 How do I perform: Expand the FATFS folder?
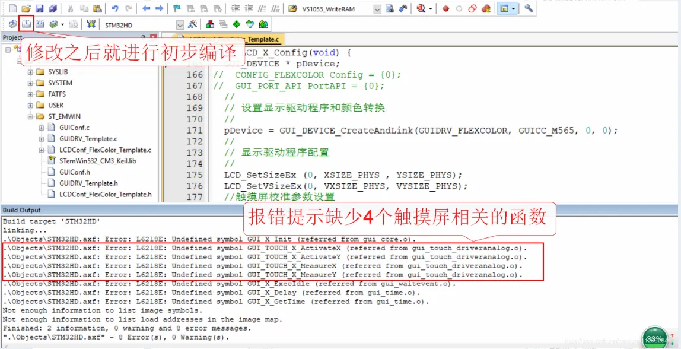[30, 94]
